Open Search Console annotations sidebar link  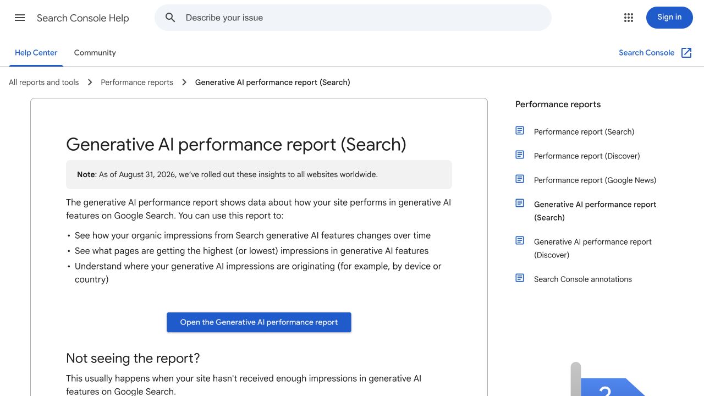(x=583, y=279)
